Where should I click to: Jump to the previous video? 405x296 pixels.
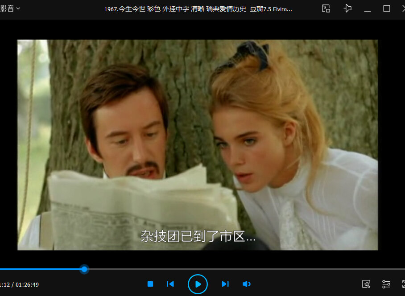170,284
